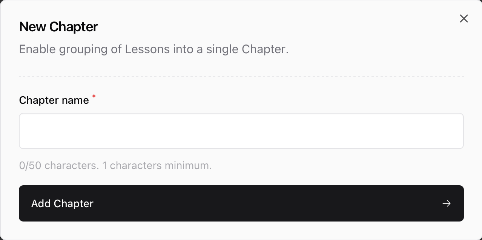Viewport: 482px width, 240px height.
Task: Click the Lessons grouping description text
Action: [x=154, y=49]
